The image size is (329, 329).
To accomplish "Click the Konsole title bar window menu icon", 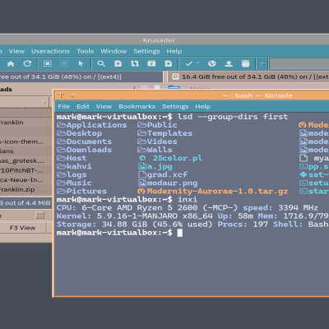I will 61,95.
